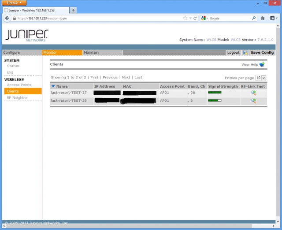Viewport: 282px width, 230px height.
Task: Open a new tab with plus button
Action: tap(73, 10)
